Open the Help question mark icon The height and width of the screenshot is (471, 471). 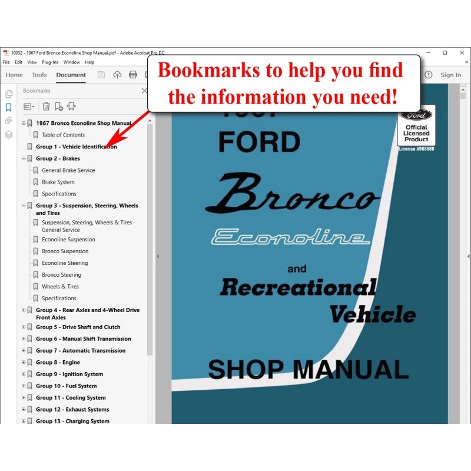tap(428, 75)
